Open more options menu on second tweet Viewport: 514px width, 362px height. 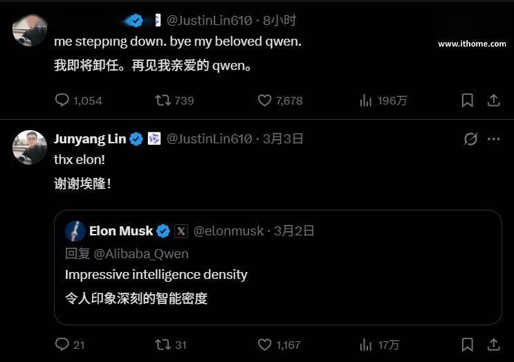(x=493, y=139)
